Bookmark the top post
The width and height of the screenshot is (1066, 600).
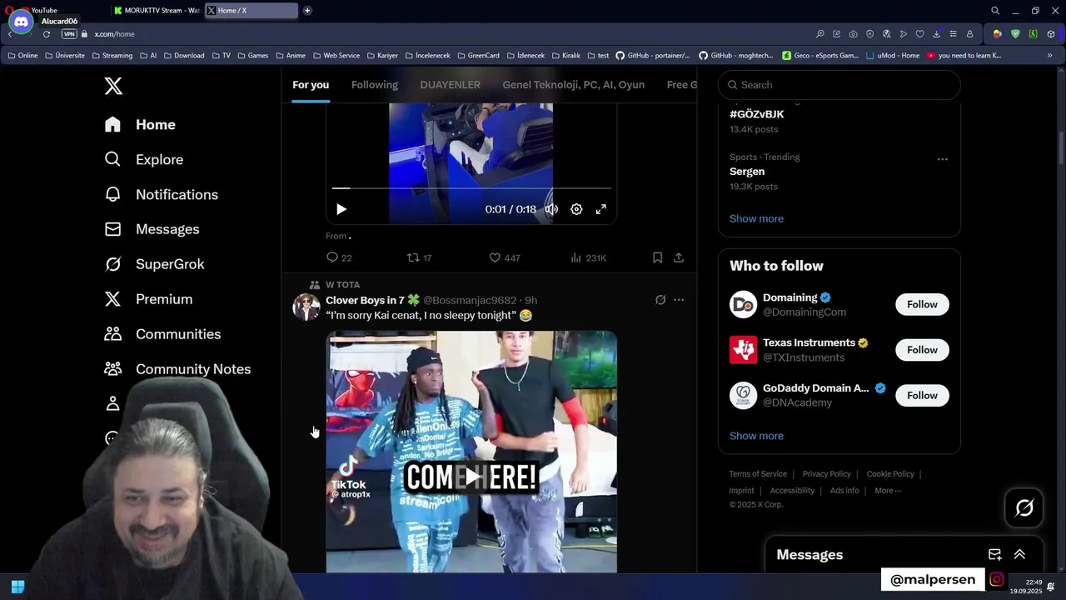tap(657, 257)
